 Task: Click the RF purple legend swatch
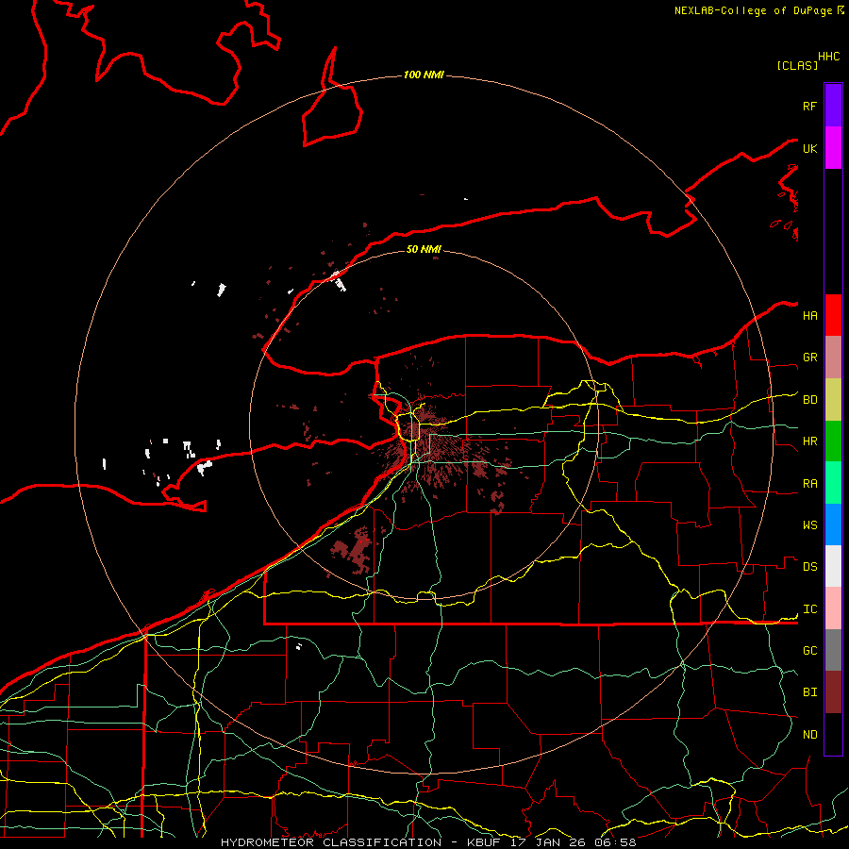[x=833, y=106]
